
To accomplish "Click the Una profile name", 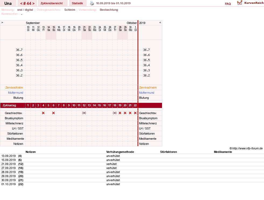I will [8, 3].
